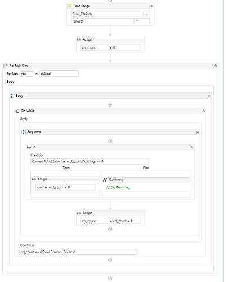229x282 pixels.
Task: Click the col_count + 1 value field
Action: 126,221
